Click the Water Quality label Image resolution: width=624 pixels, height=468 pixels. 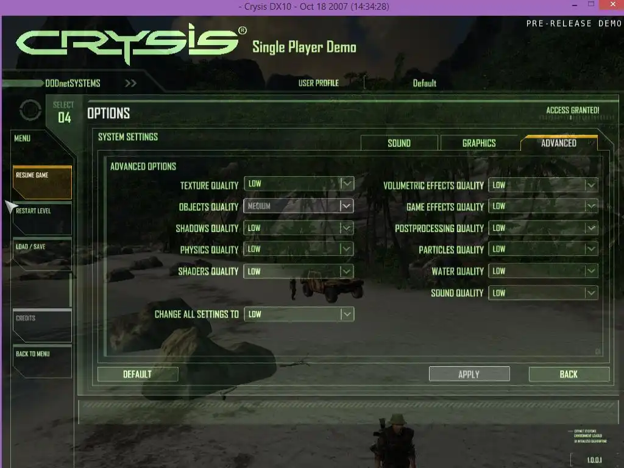[458, 271]
